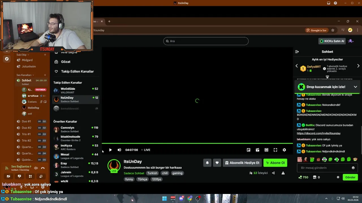Image resolution: width=362 pixels, height=203 pixels.
Task: Open the discord.com/invite/itsunday link
Action: point(318,133)
